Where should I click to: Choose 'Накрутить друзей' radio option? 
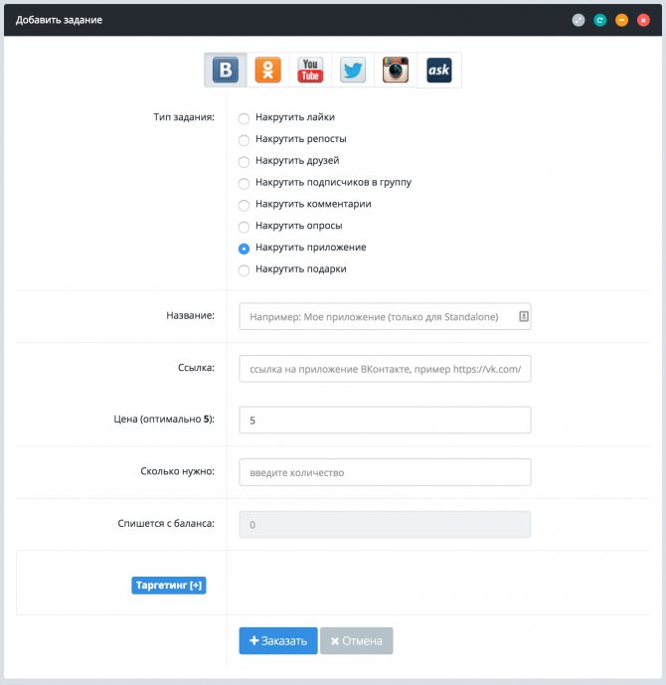click(244, 162)
